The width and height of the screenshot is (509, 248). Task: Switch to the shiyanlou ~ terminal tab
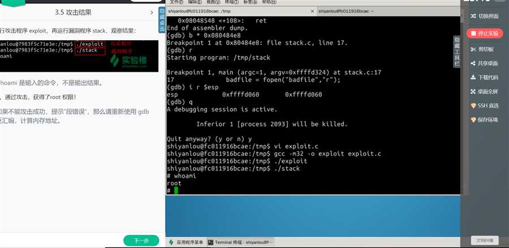(x=388, y=11)
